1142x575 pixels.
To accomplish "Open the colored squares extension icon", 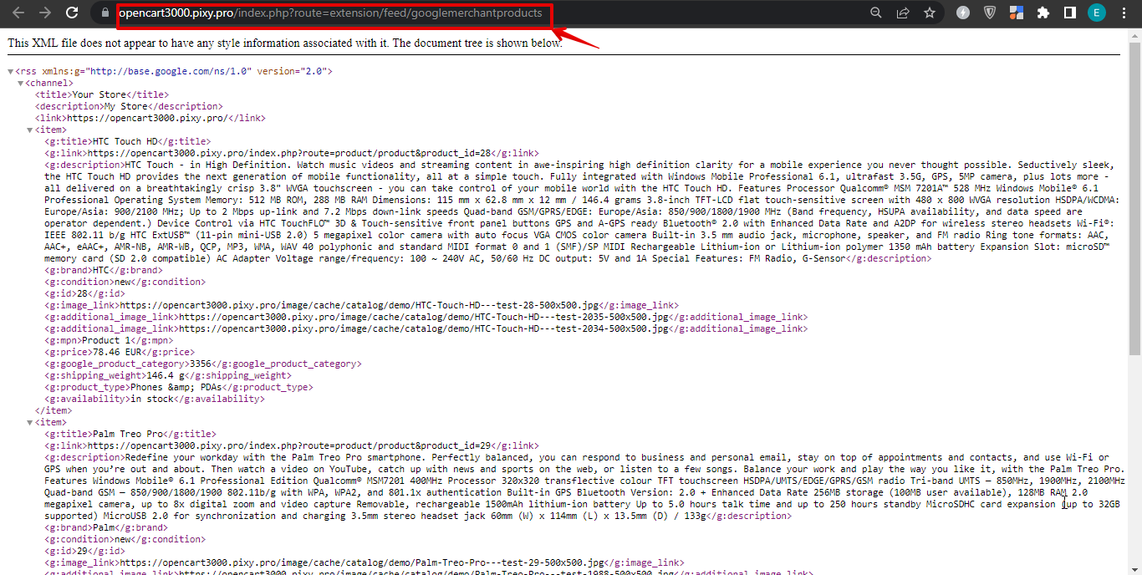I will point(1017,13).
